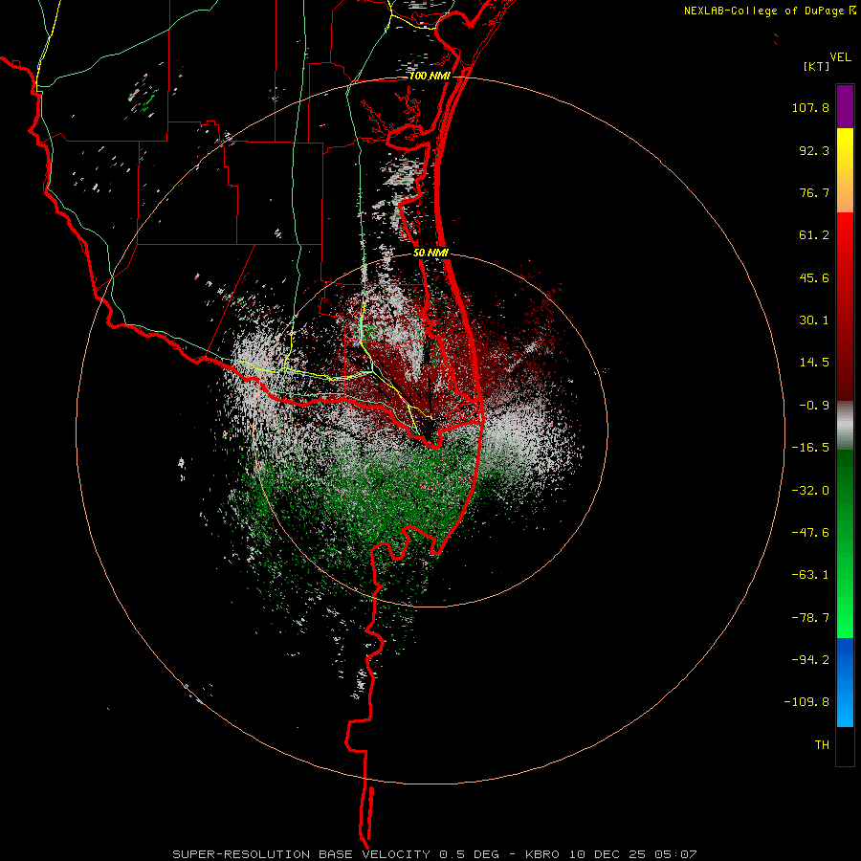Image resolution: width=861 pixels, height=861 pixels.
Task: Select the yellow-orange segment of the color bar
Action: coord(845,170)
